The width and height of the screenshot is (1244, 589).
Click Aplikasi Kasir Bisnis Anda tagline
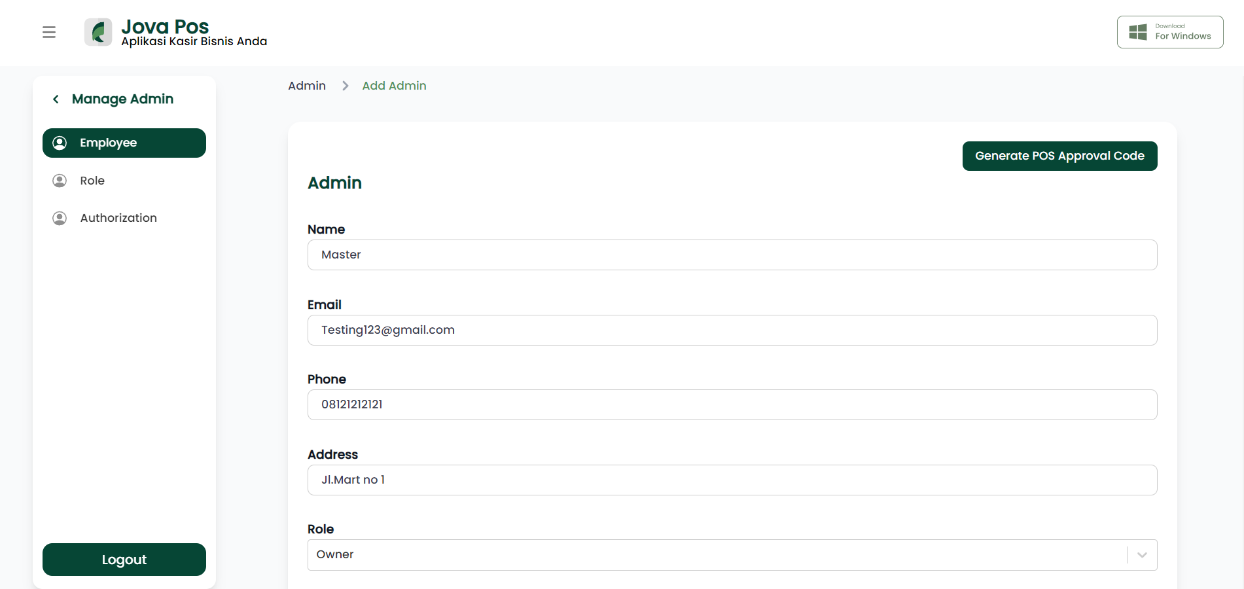[194, 41]
